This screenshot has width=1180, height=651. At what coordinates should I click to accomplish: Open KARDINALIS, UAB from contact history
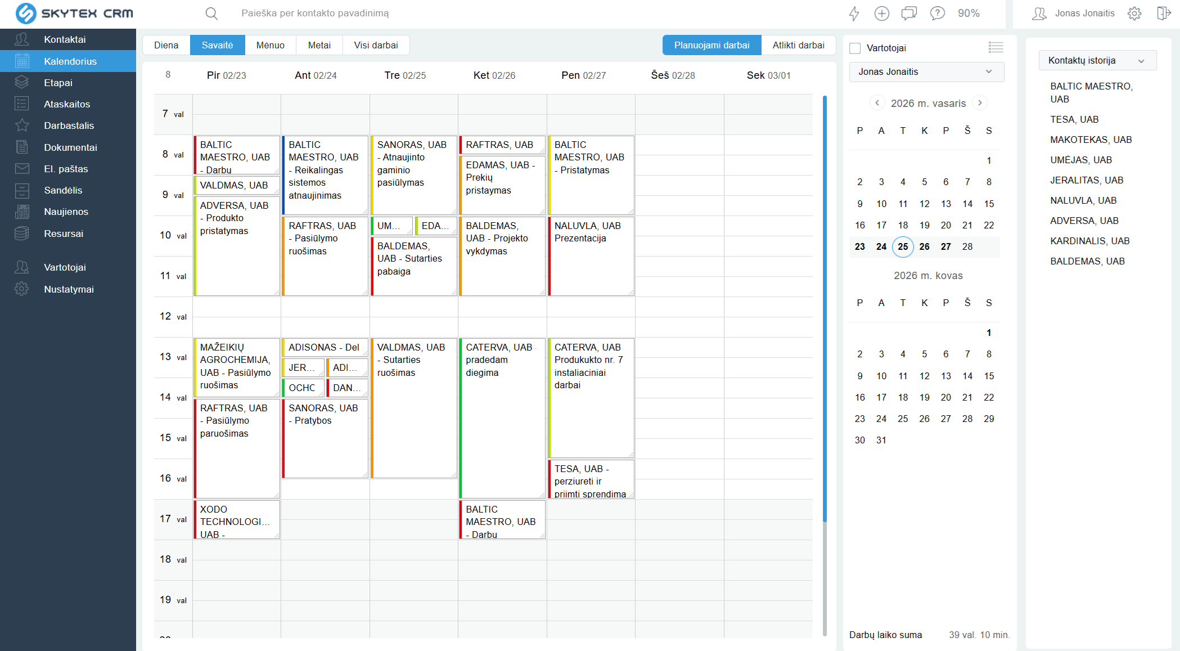pos(1090,241)
